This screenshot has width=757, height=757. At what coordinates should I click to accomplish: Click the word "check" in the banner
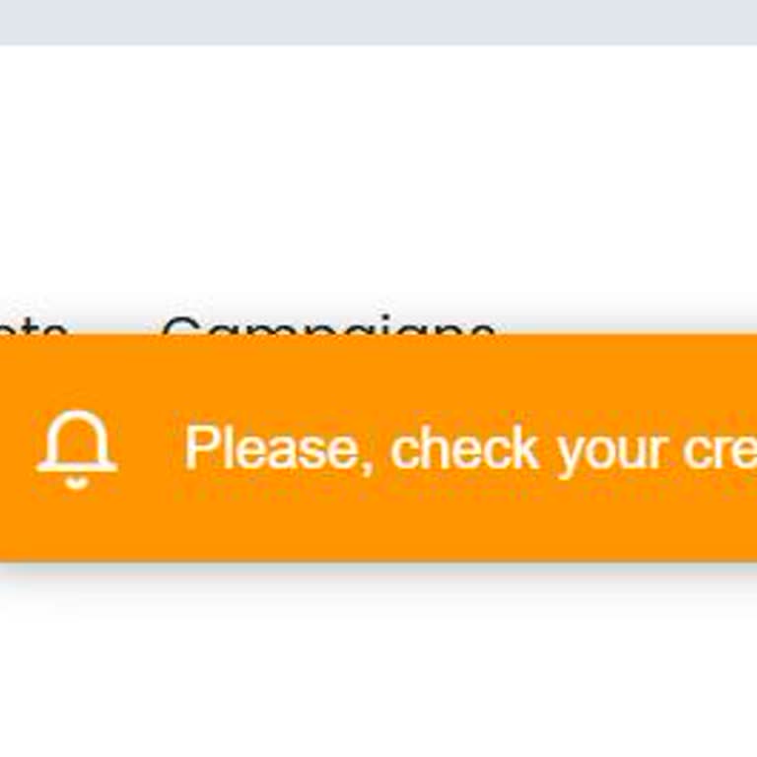coord(464,447)
